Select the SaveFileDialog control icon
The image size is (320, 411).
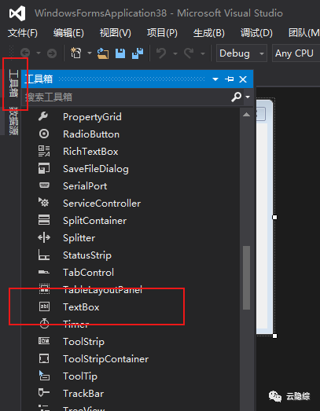(44, 168)
